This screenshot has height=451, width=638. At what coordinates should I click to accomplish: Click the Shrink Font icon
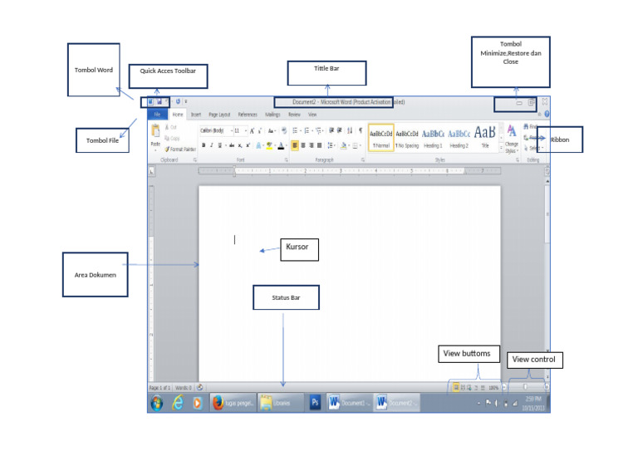pyautogui.click(x=259, y=130)
